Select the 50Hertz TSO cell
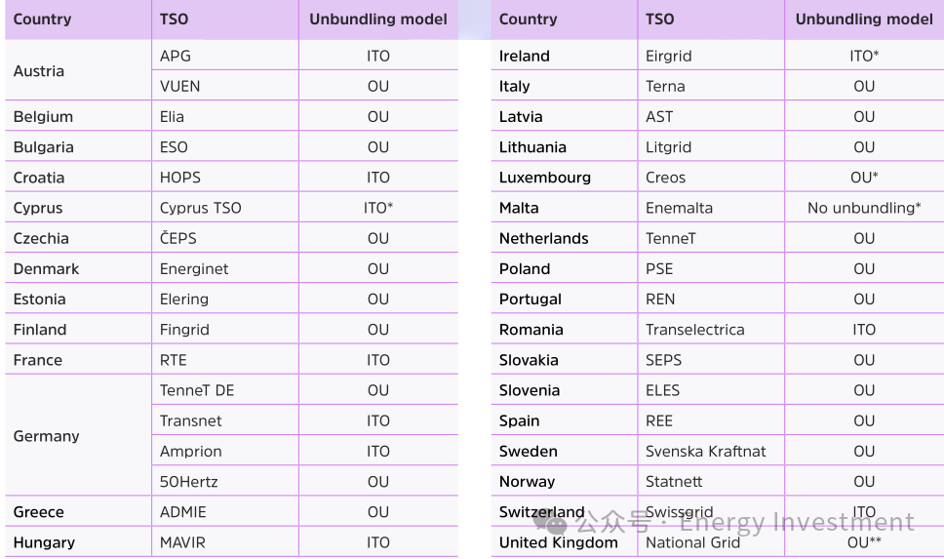Viewport: 944px width, 559px height. pos(190,482)
